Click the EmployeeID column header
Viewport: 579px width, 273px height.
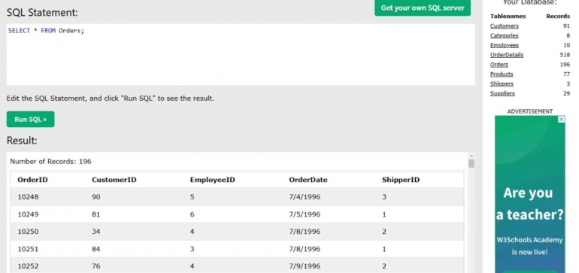pos(212,180)
